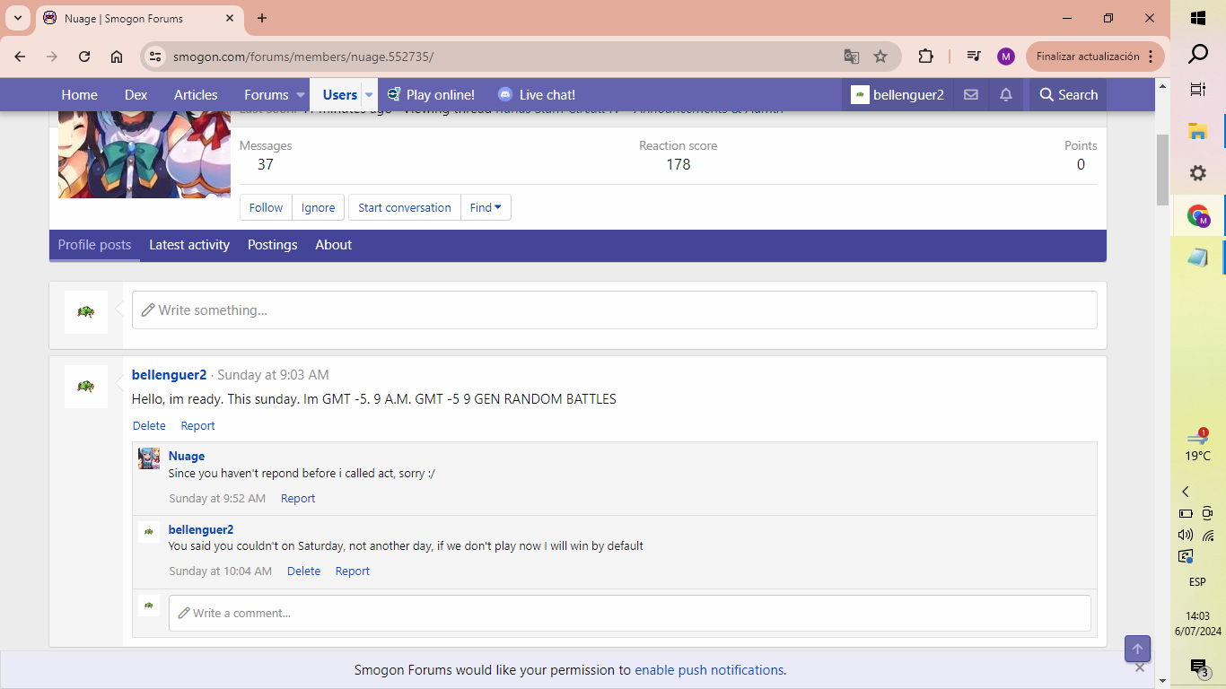1226x689 pixels.
Task: Open the Chrome extensions puzzle icon
Action: click(x=925, y=57)
